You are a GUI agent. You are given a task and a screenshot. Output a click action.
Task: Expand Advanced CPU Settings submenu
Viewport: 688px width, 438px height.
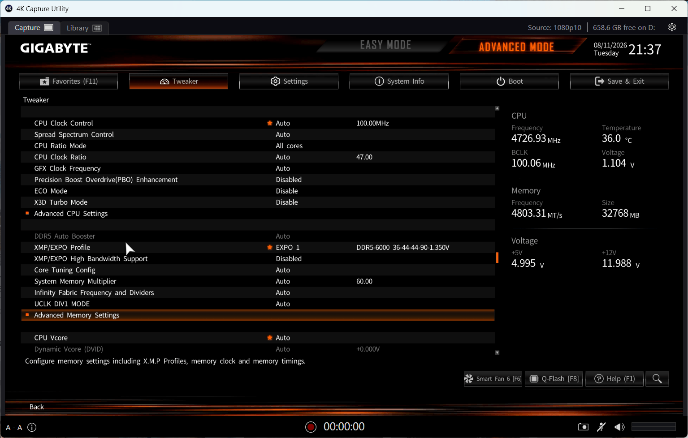click(71, 214)
